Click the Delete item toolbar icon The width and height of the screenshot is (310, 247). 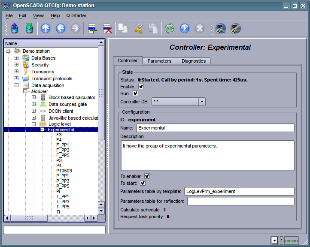(x=107, y=28)
